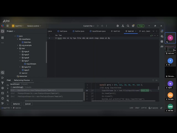
Task: Open the Find tool window magnifier
Action: click(x=2, y=73)
